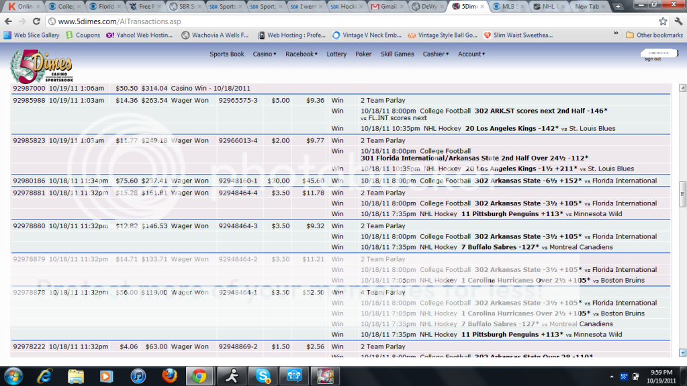Expand the Account dropdown menu
687x386 pixels.
click(471, 54)
